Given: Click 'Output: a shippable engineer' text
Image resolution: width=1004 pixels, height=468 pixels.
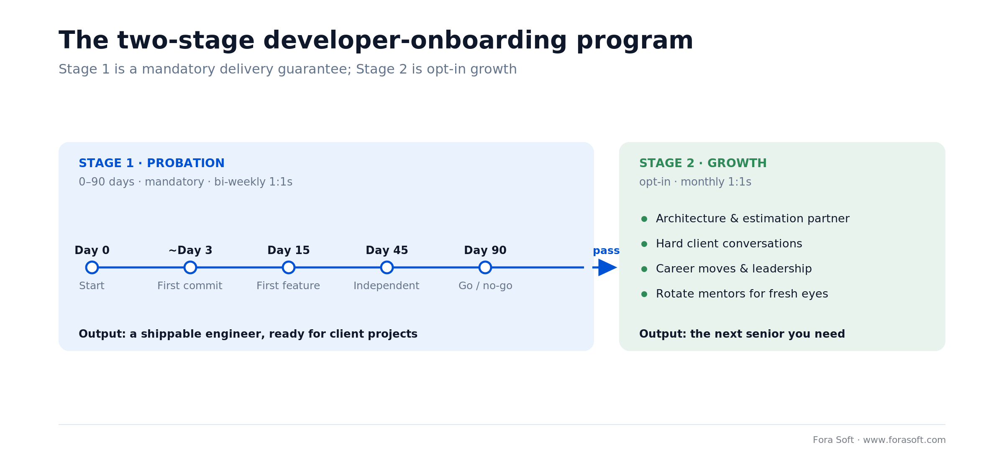Looking at the screenshot, I should (x=248, y=334).
